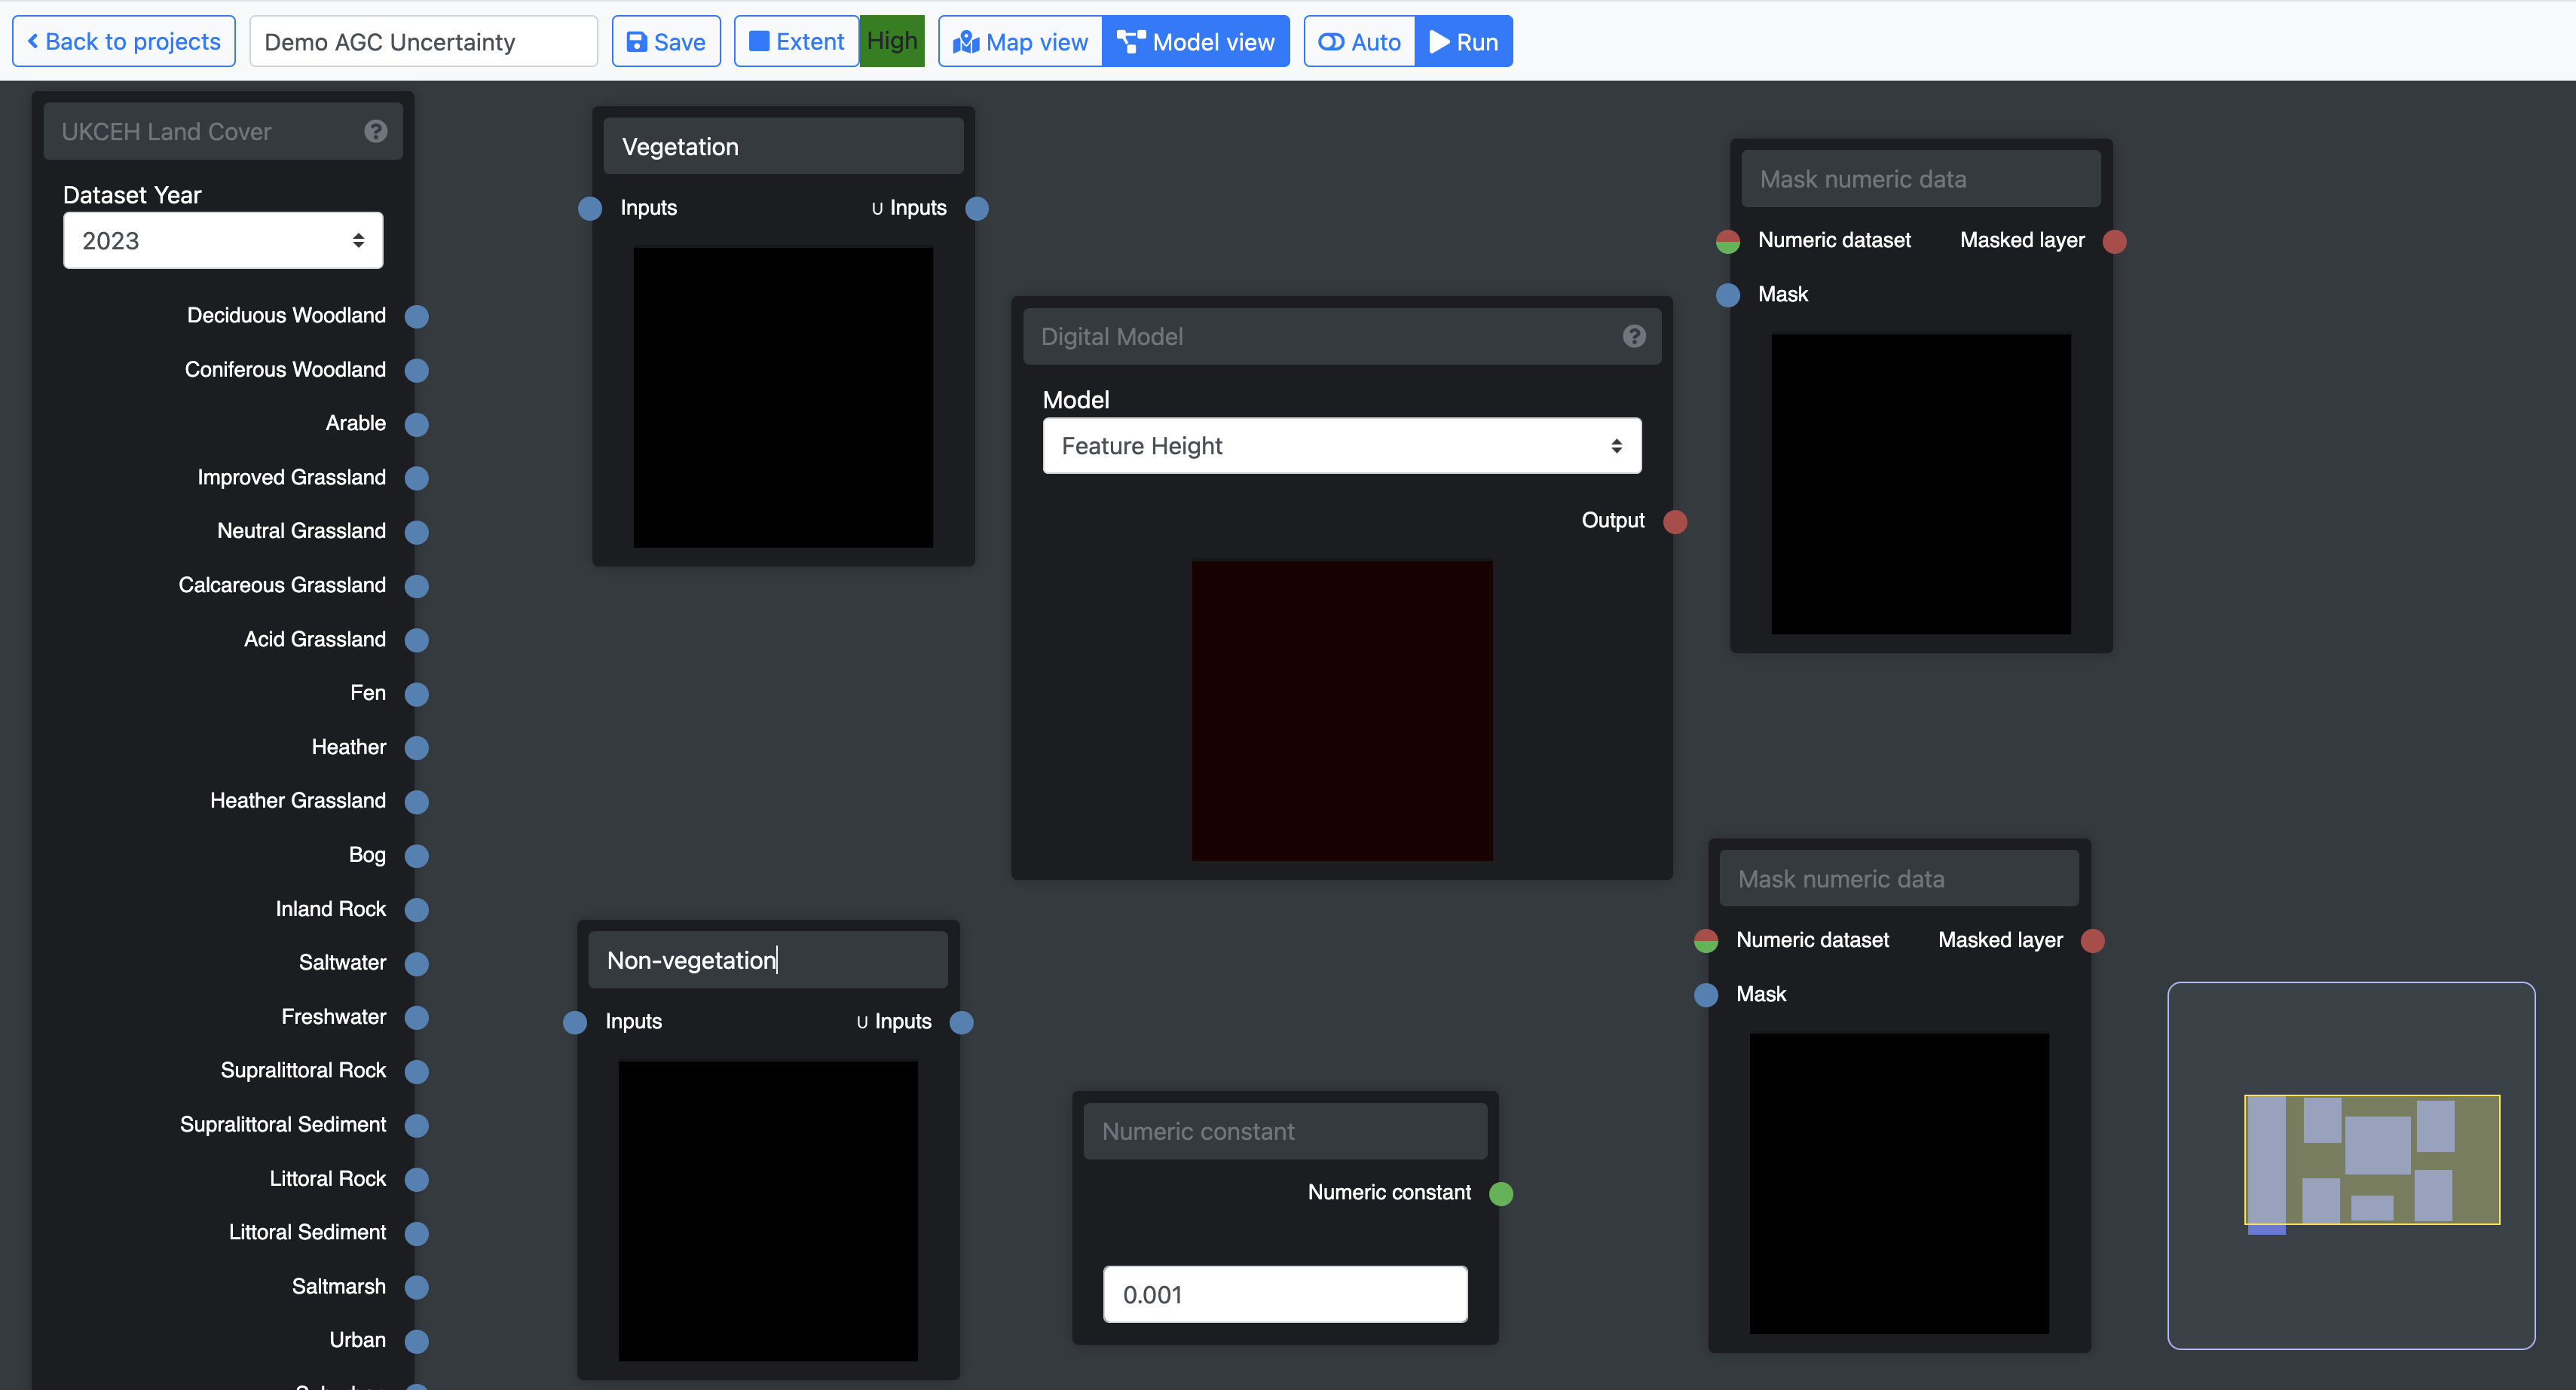Click the Digital Model help question icon
Viewport: 2576px width, 1390px height.
pos(1634,336)
